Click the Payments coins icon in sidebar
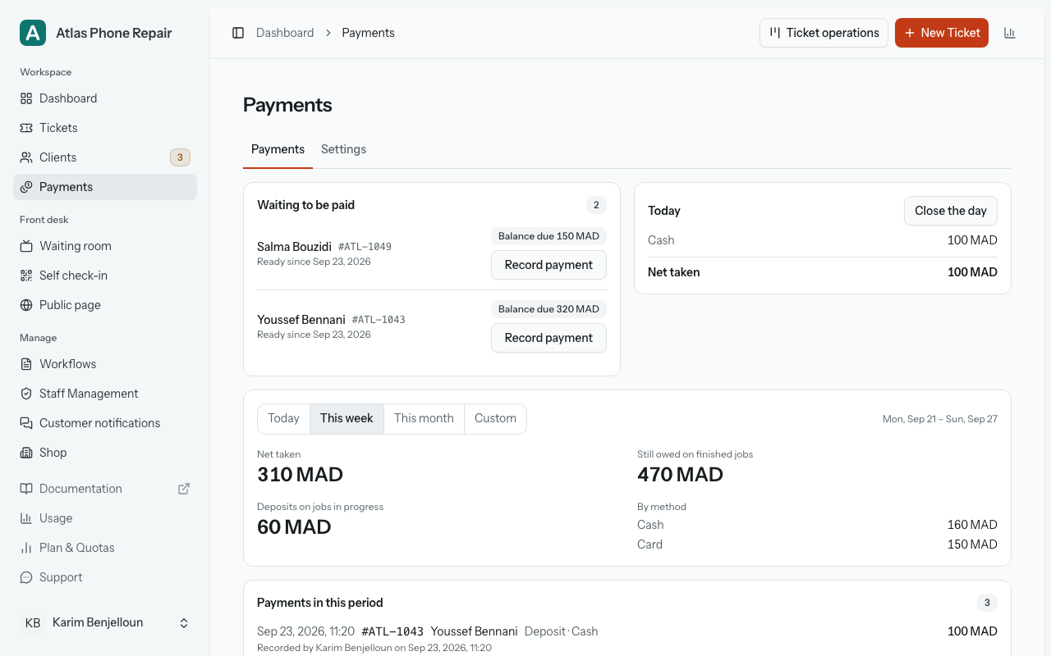The image size is (1051, 656). pos(26,187)
